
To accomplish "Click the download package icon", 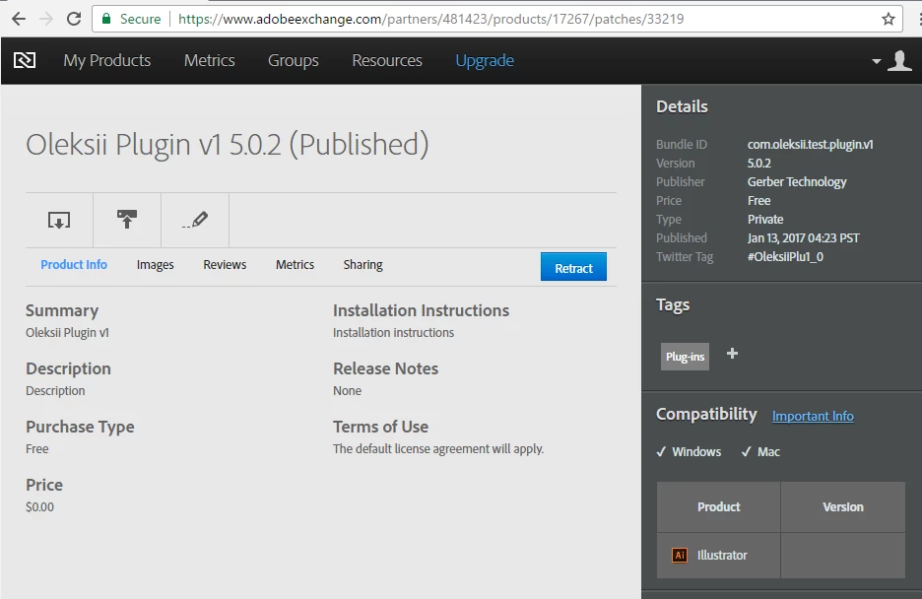I will tap(59, 220).
